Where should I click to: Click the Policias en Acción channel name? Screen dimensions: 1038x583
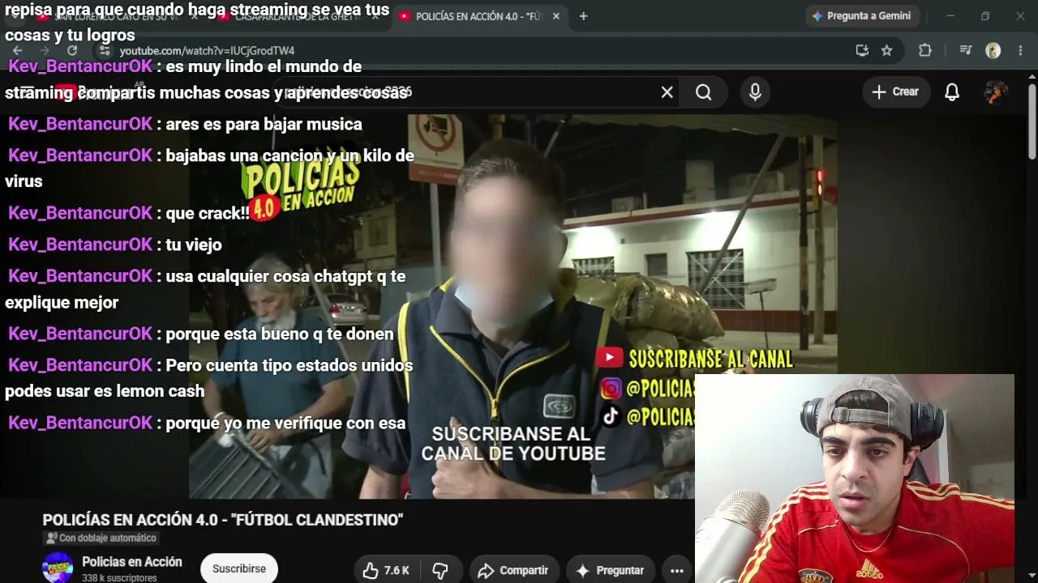[132, 562]
